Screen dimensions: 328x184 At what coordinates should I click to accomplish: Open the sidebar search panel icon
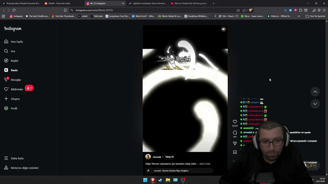point(306,10)
